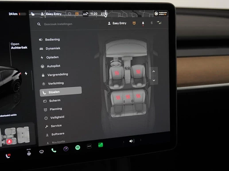This screenshot has width=229, height=171.
Task: Open the Easy Entry driver profile
Action: 117,23
